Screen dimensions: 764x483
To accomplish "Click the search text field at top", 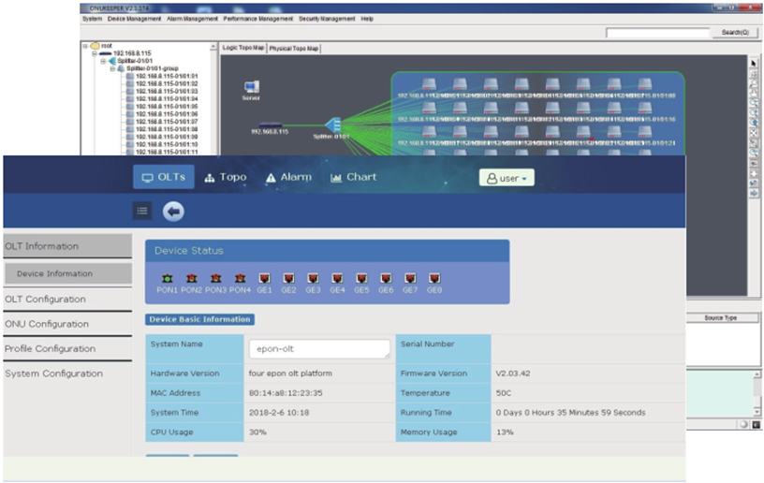I will click(x=657, y=33).
